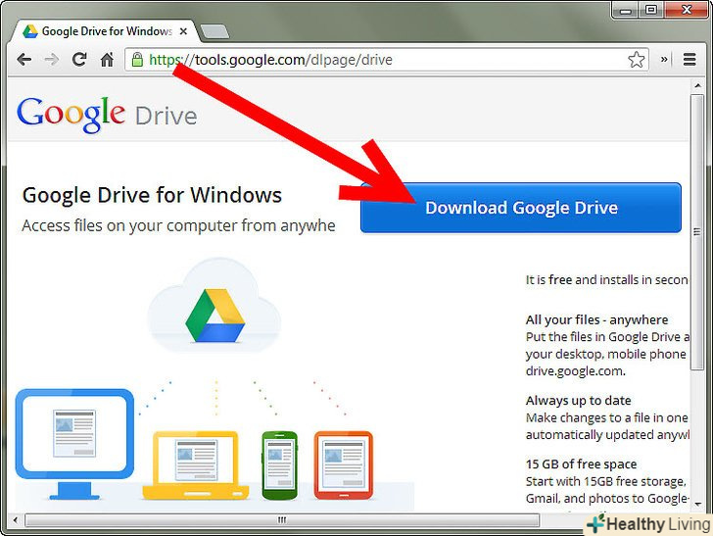Click the vertical scrollbar up arrow
This screenshot has height=536, width=713.
(697, 85)
